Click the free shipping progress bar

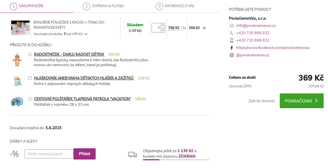[x=176, y=160]
